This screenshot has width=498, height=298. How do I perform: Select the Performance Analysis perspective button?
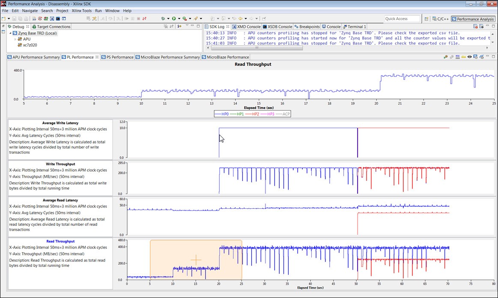[x=473, y=19]
